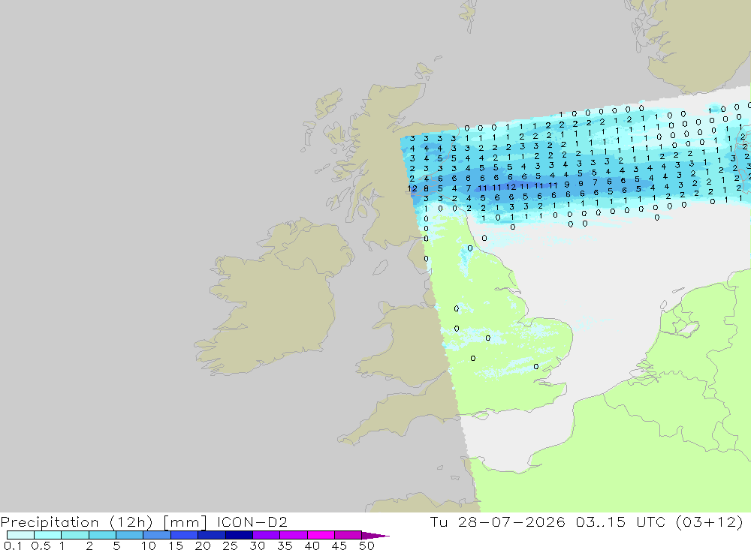Click the legend tick label '50'
This screenshot has height=550, width=751.
(x=366, y=545)
